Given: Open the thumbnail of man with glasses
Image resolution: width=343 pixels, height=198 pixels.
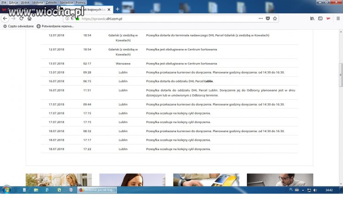Looking at the screenshot, I should tap(280, 180).
